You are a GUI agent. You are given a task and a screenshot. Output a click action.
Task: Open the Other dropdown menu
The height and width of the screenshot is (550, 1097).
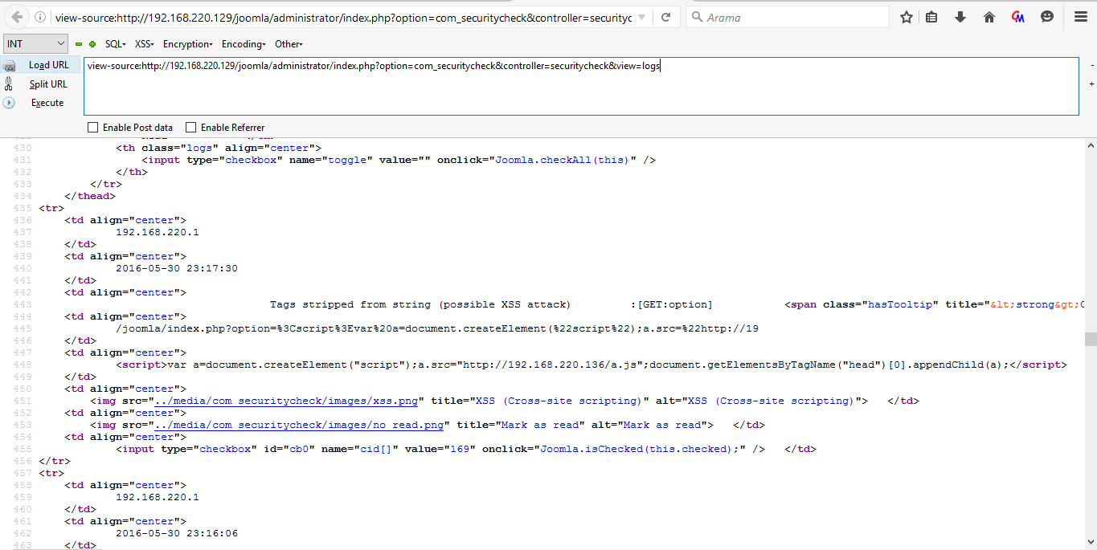pyautogui.click(x=289, y=44)
